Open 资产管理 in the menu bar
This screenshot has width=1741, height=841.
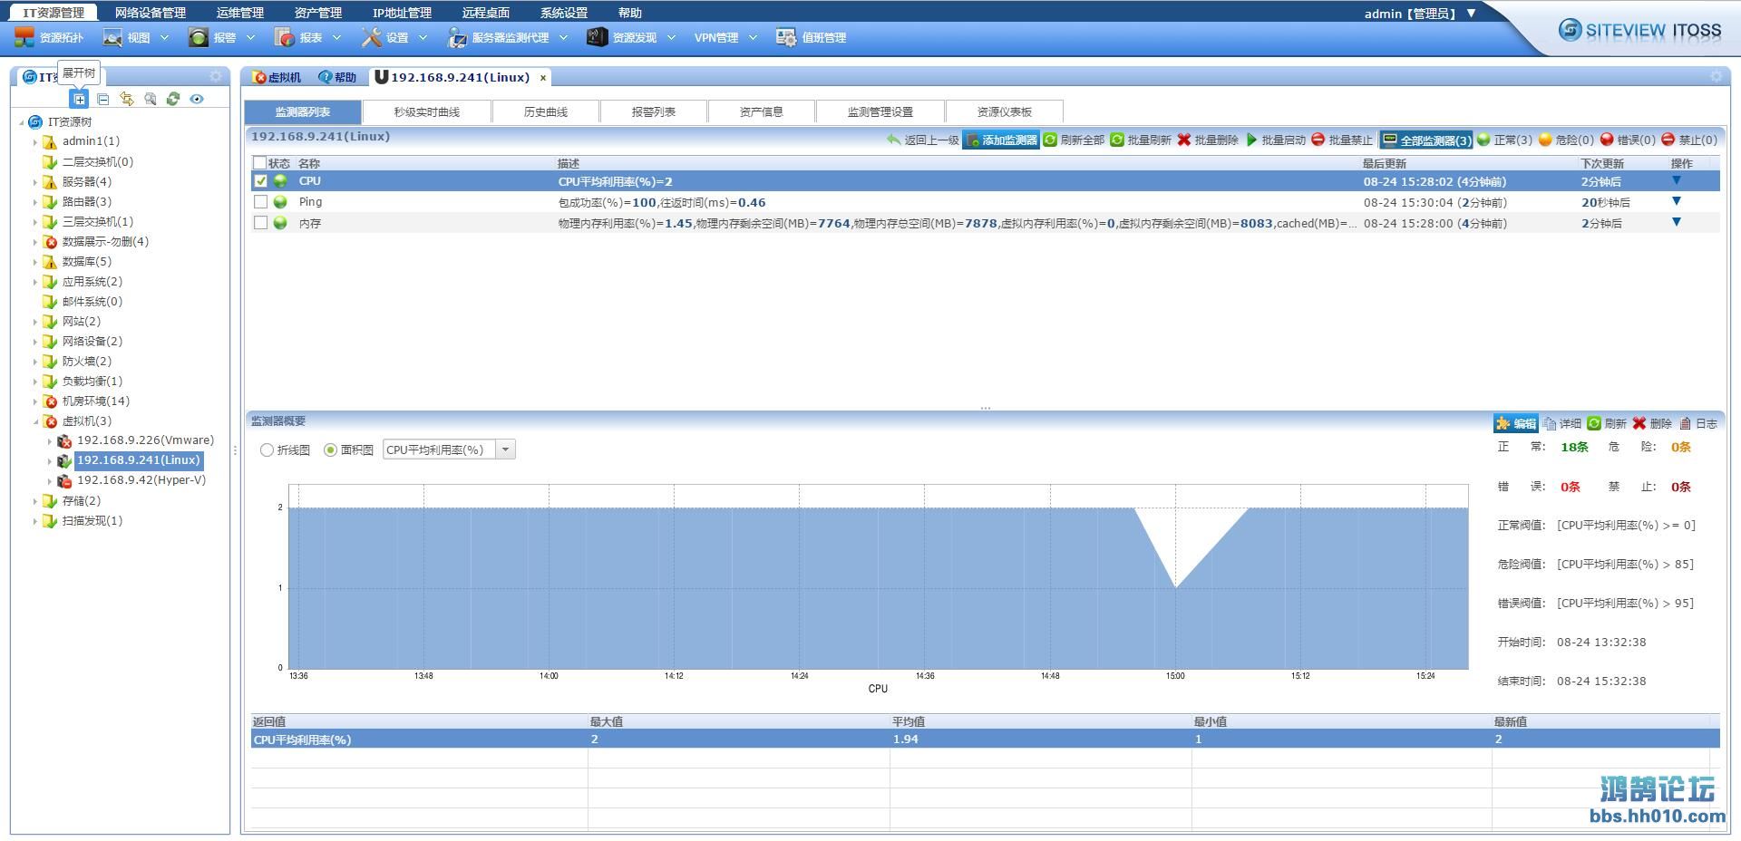pos(318,13)
